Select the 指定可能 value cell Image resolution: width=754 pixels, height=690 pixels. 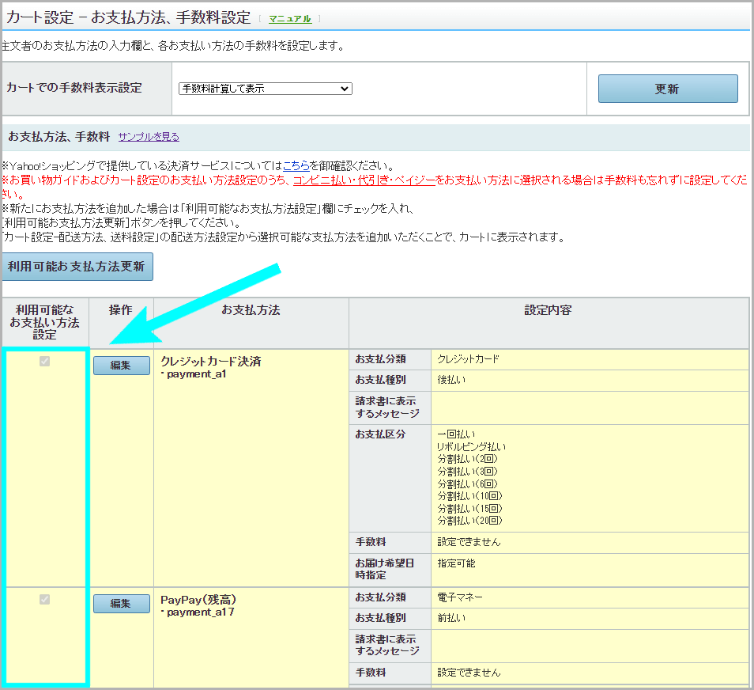(590, 570)
